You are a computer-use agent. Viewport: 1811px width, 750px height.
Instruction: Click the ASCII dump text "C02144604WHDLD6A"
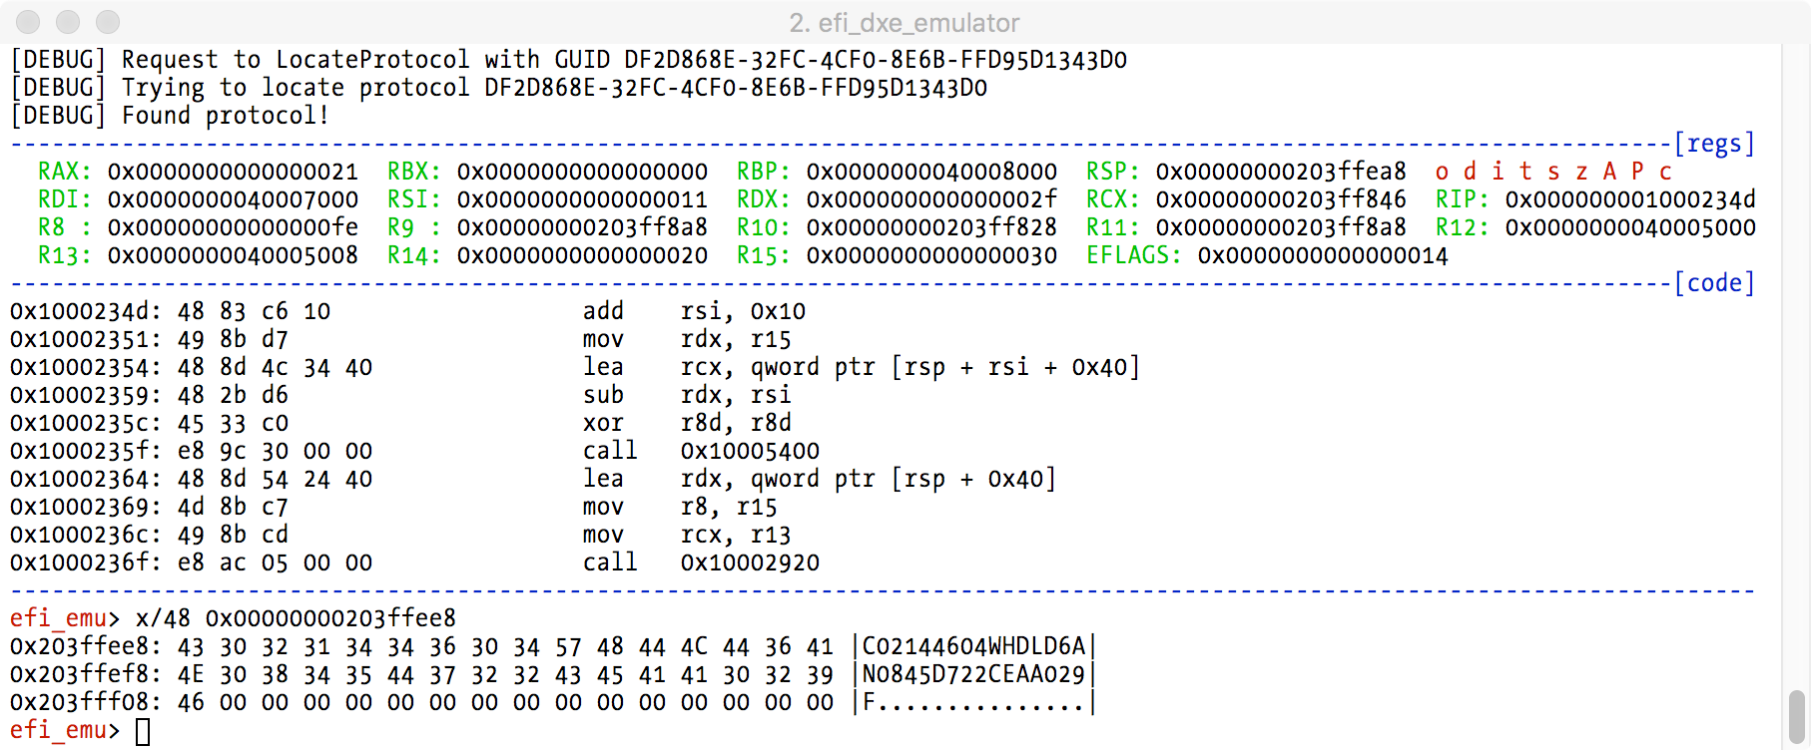pos(973,646)
